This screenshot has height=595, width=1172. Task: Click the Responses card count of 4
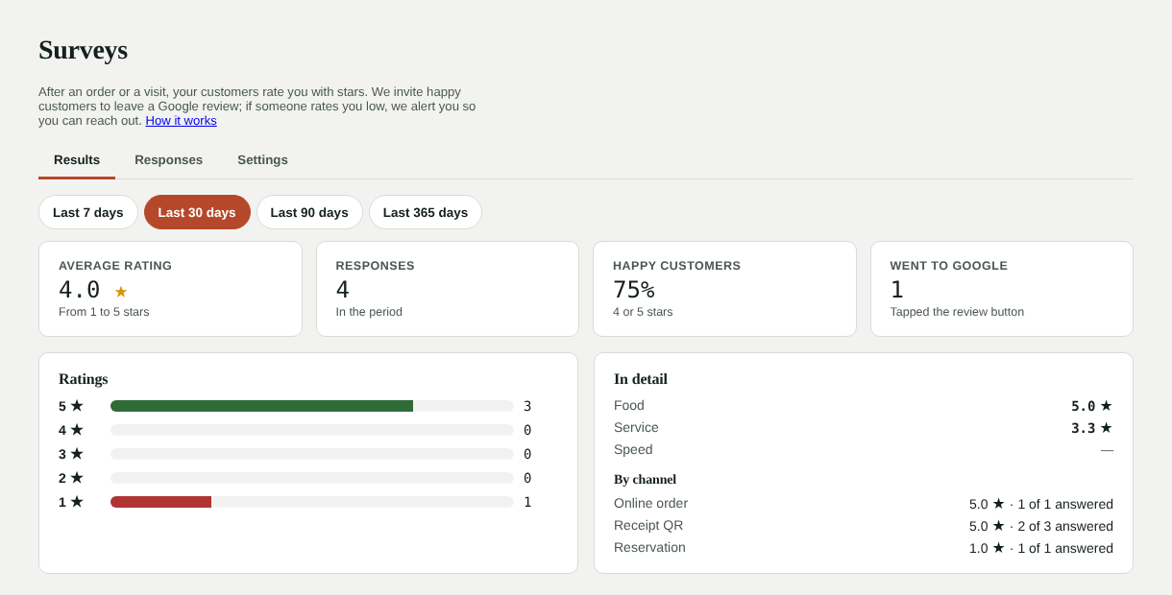343,290
